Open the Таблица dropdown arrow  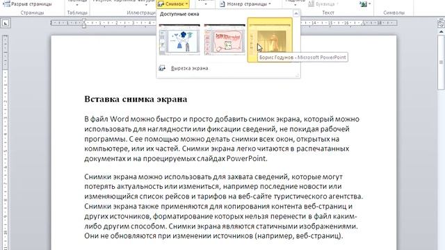(77, 4)
